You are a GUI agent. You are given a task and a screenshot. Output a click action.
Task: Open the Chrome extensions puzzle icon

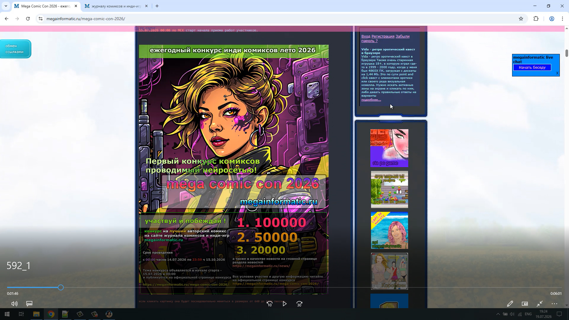pyautogui.click(x=536, y=19)
